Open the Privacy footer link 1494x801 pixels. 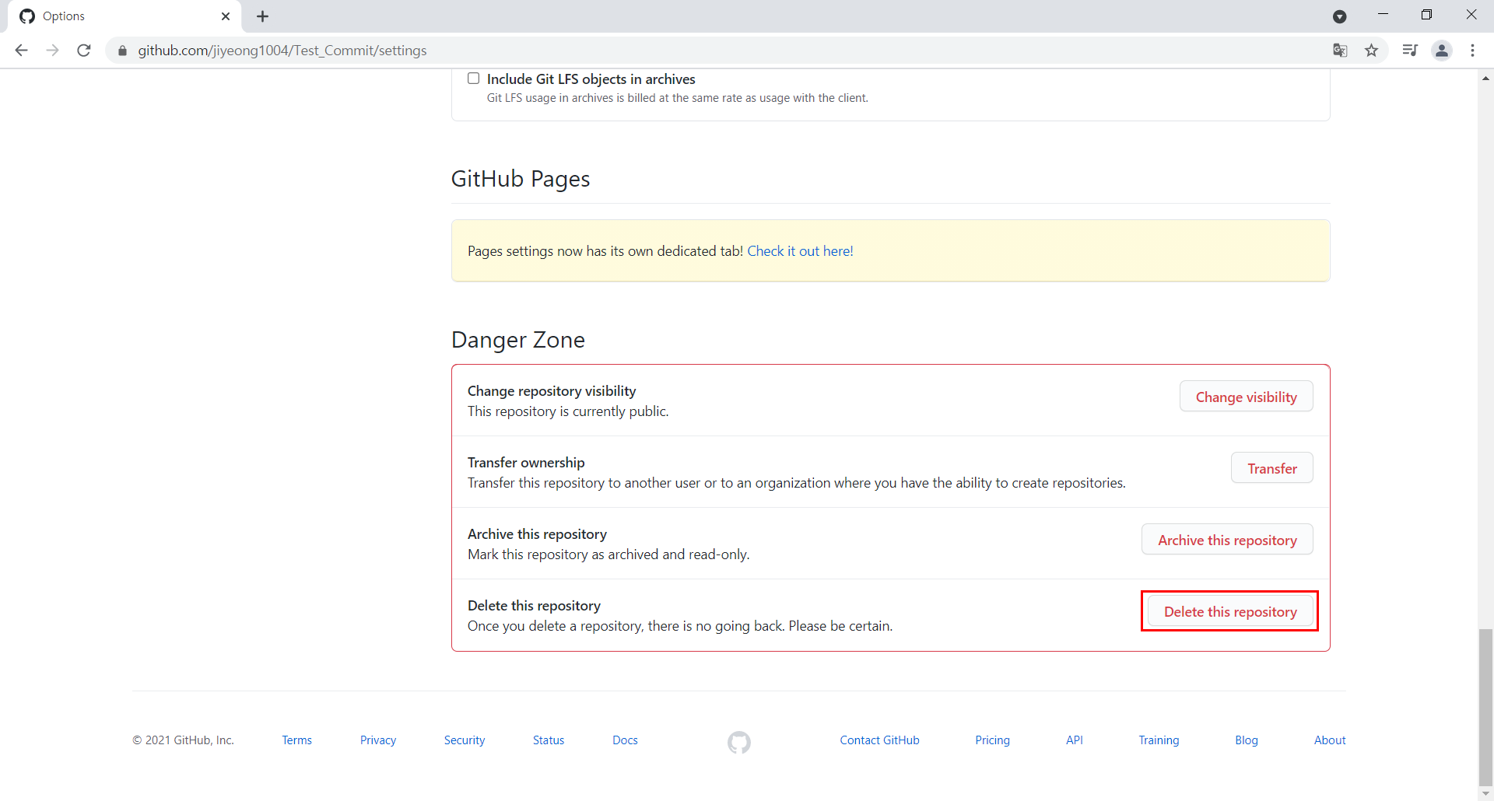click(378, 740)
